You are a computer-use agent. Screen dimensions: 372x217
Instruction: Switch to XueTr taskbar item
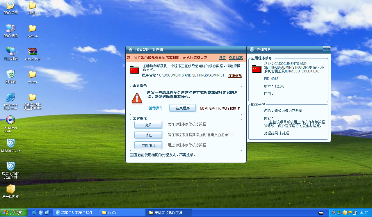tap(122, 213)
